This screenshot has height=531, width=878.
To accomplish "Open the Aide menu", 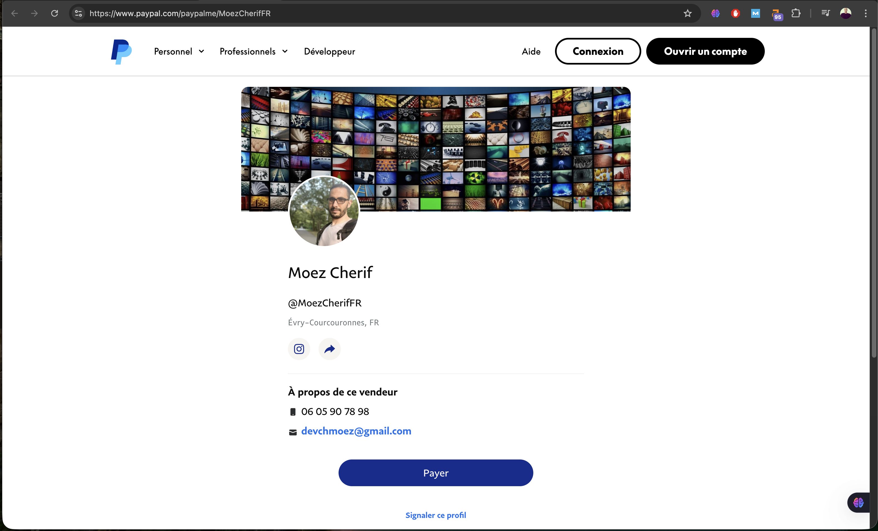I will pyautogui.click(x=531, y=51).
